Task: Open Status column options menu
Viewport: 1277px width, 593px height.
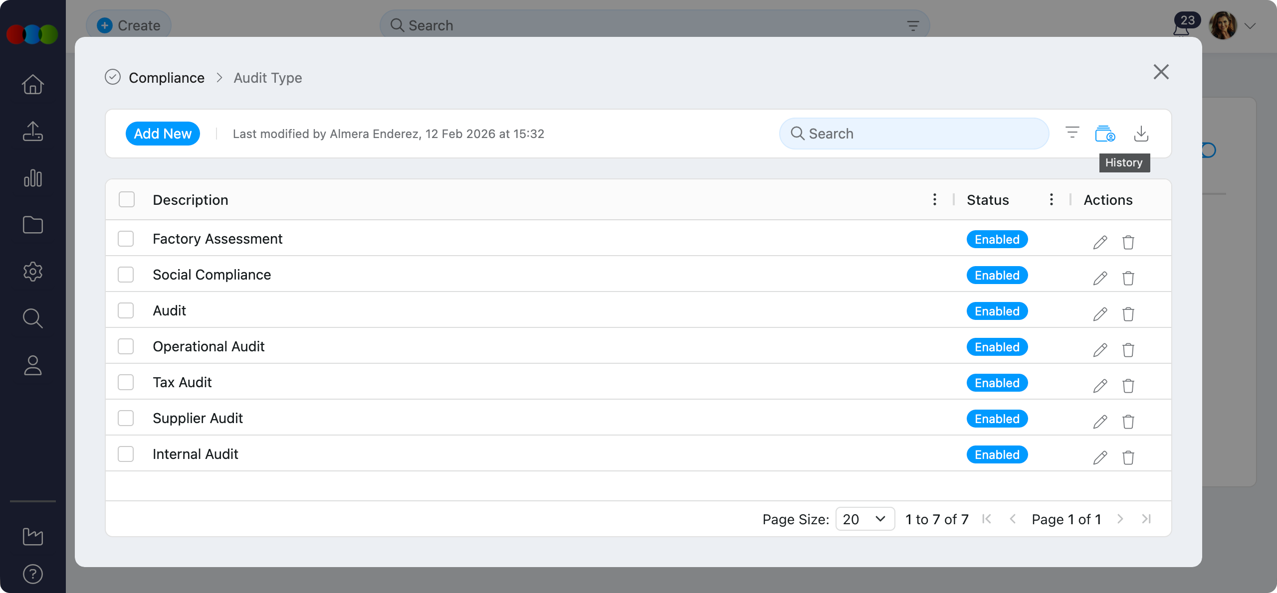Action: (x=1051, y=199)
